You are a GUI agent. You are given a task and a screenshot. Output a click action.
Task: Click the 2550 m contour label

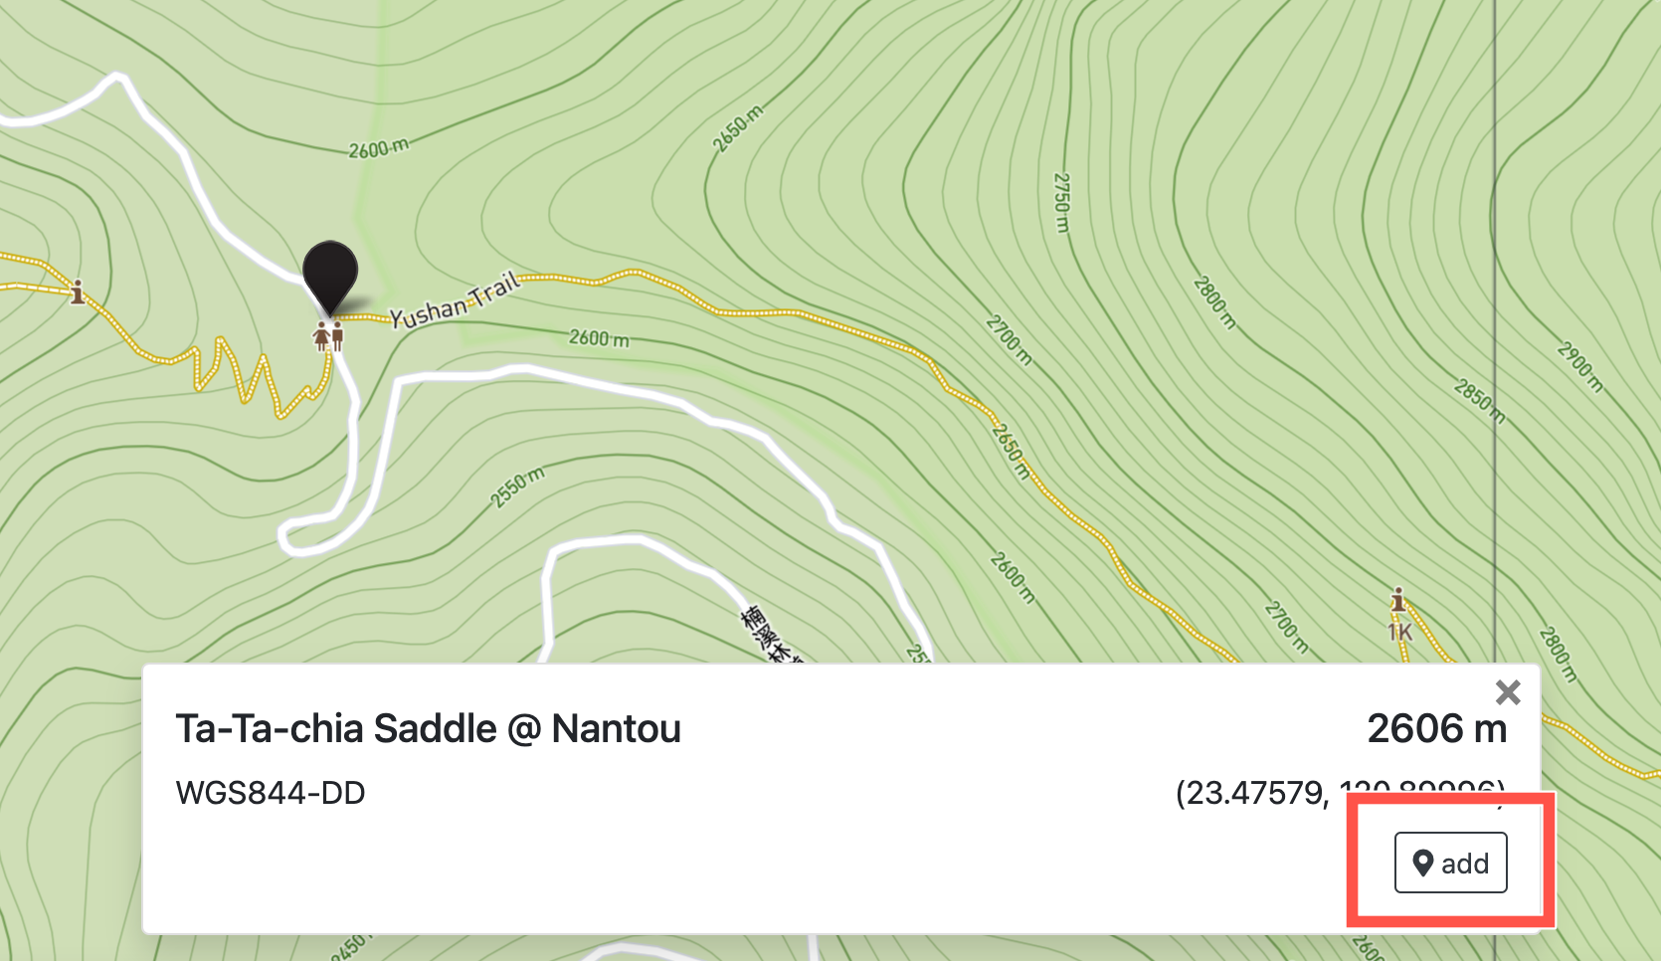(518, 486)
